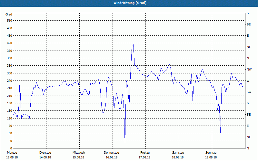
Task: Click the date 13.08.18
Action: click(x=12, y=157)
